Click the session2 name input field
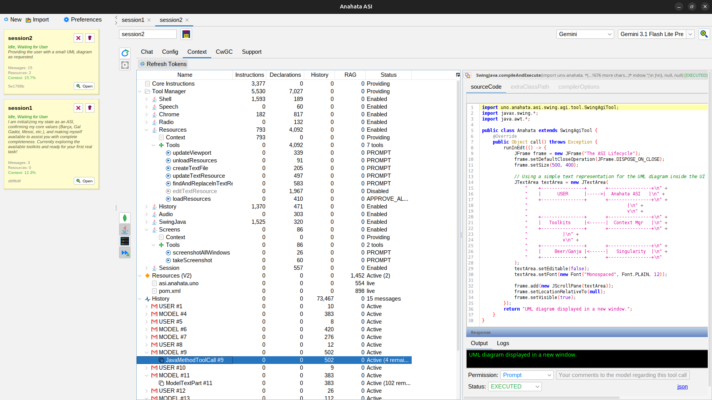Viewport: 712px width, 400px height. tap(147, 34)
